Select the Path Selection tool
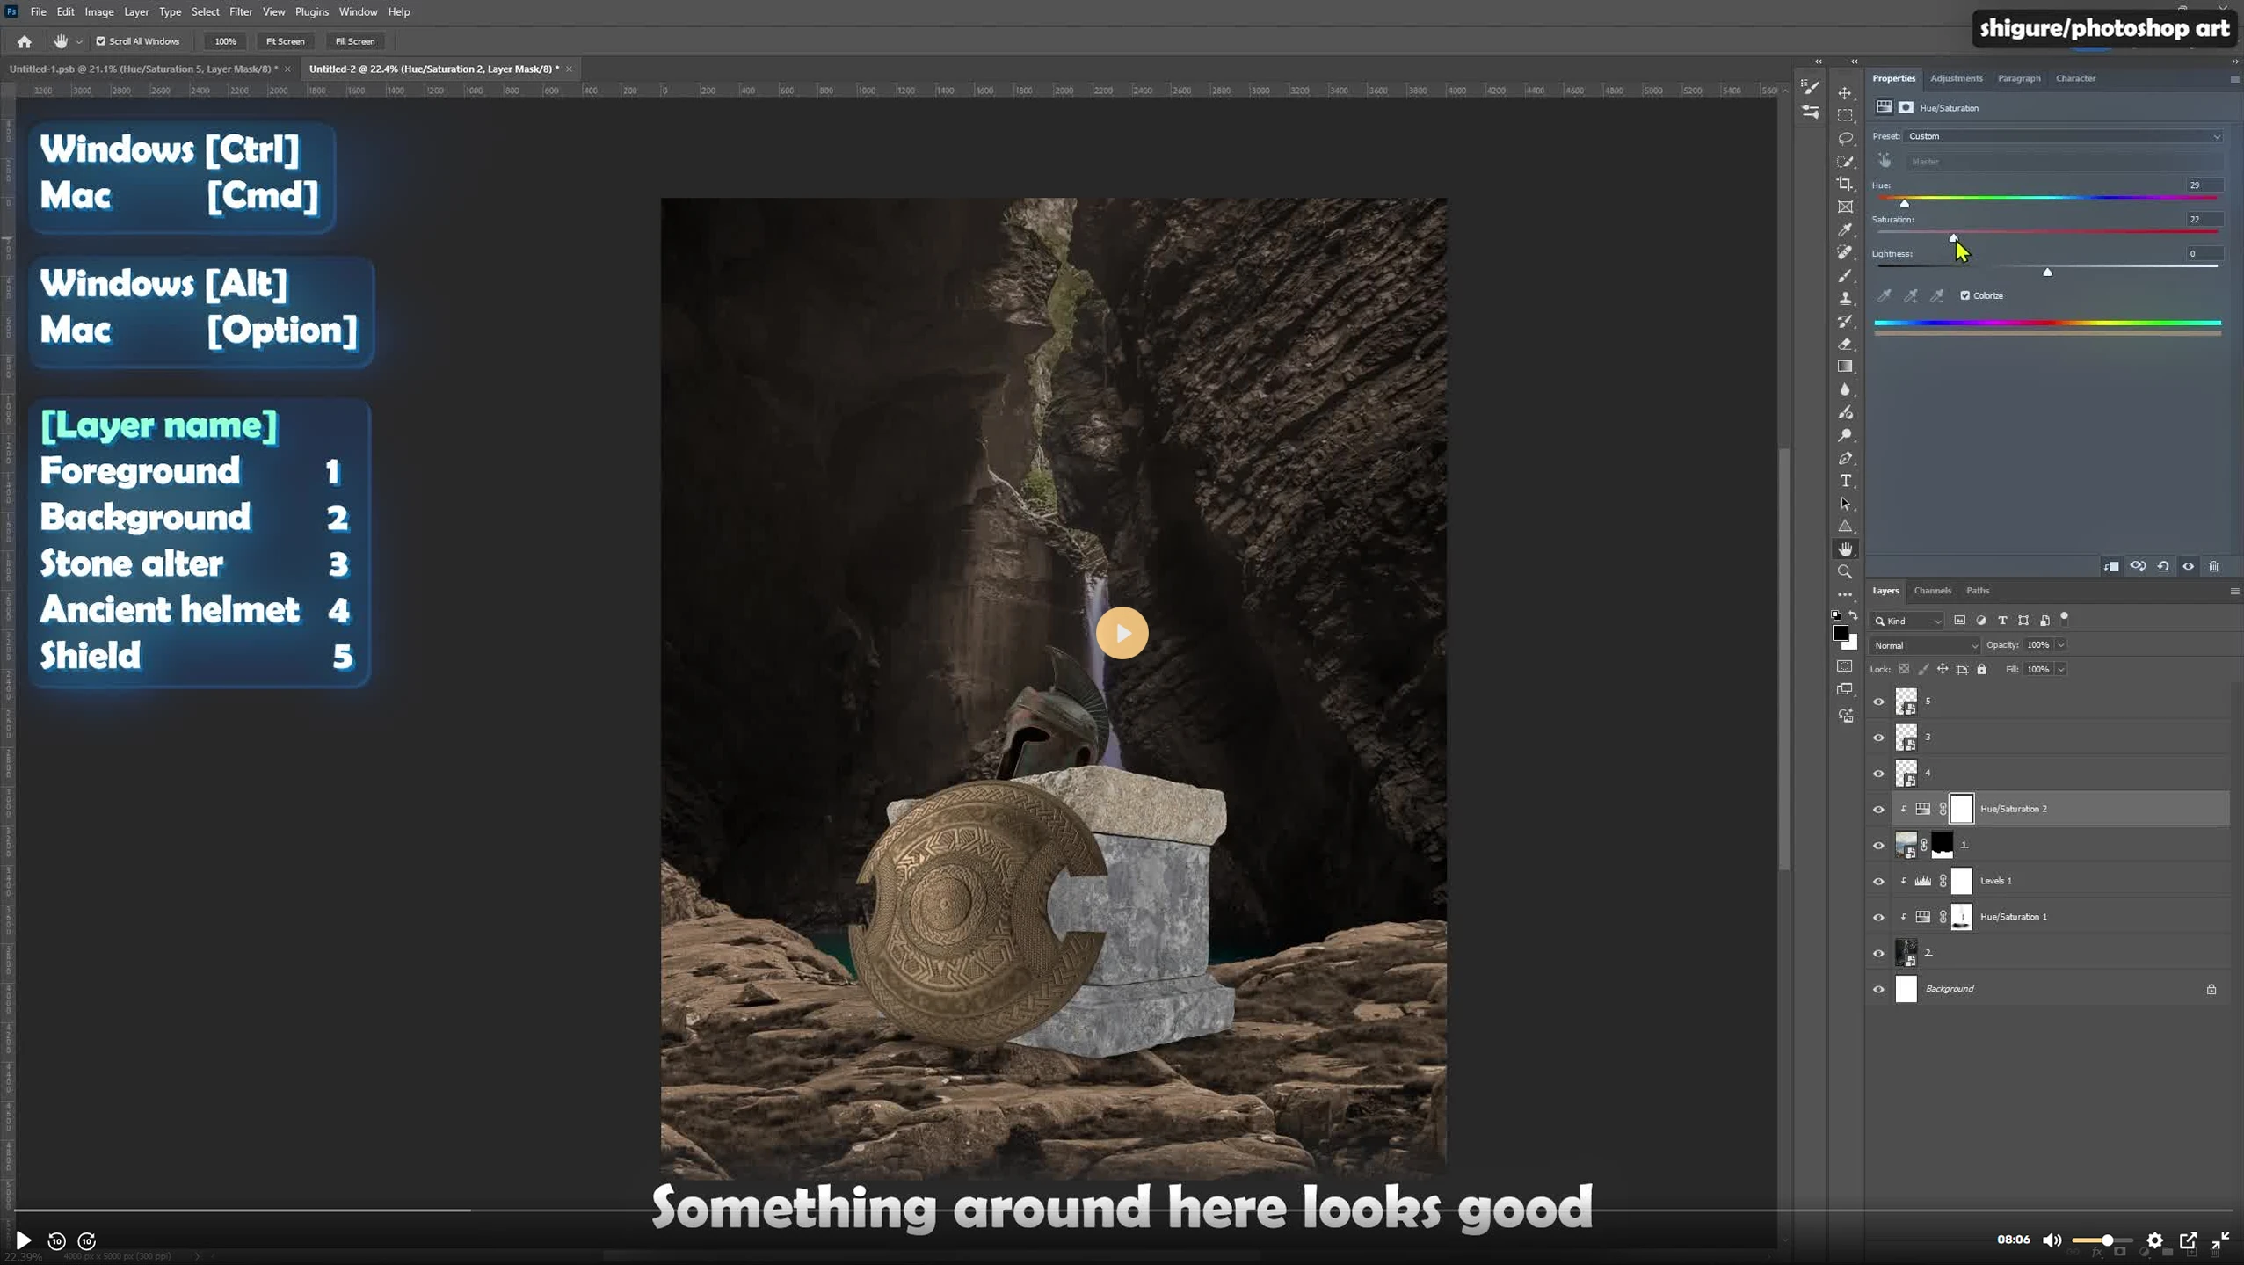Image resolution: width=2244 pixels, height=1265 pixels. pos(1845,504)
